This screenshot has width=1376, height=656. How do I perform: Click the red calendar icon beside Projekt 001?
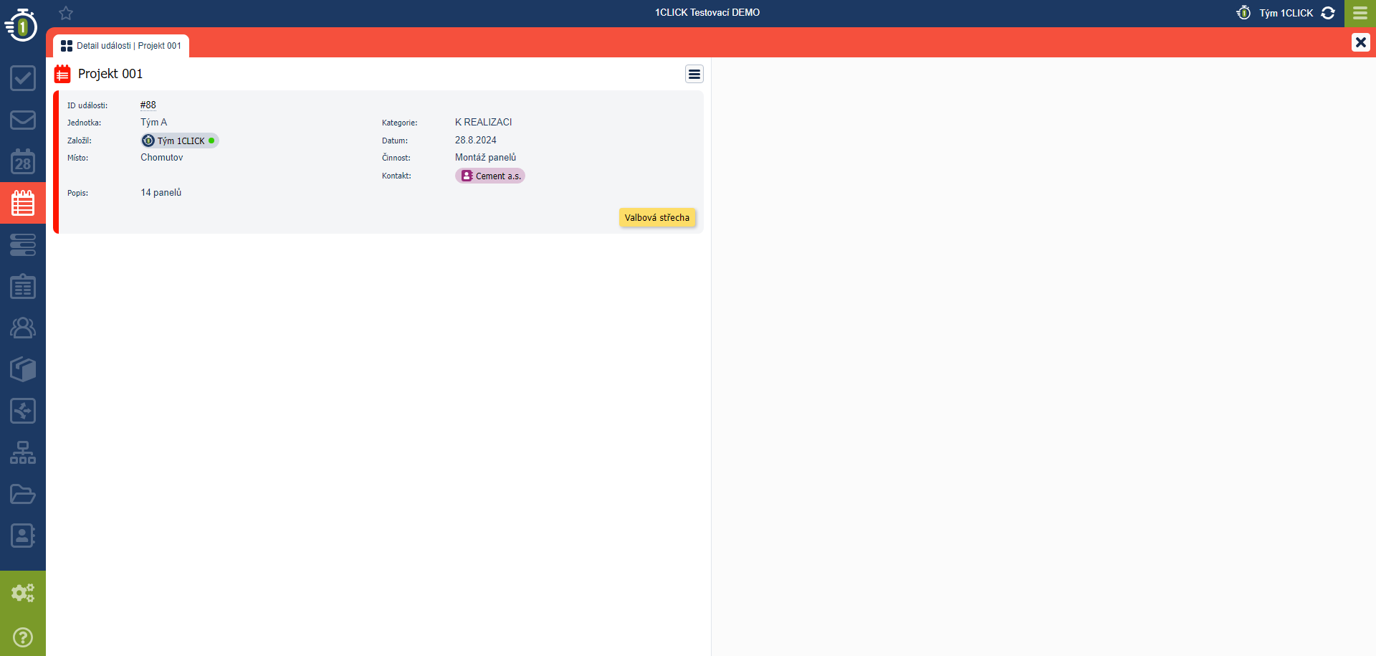[x=63, y=74]
